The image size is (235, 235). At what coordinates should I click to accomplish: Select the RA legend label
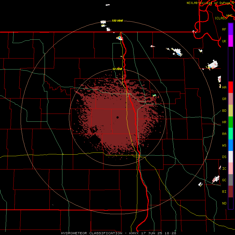point(224,134)
